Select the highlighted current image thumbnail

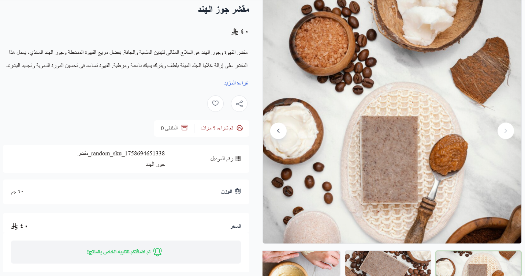(479, 263)
